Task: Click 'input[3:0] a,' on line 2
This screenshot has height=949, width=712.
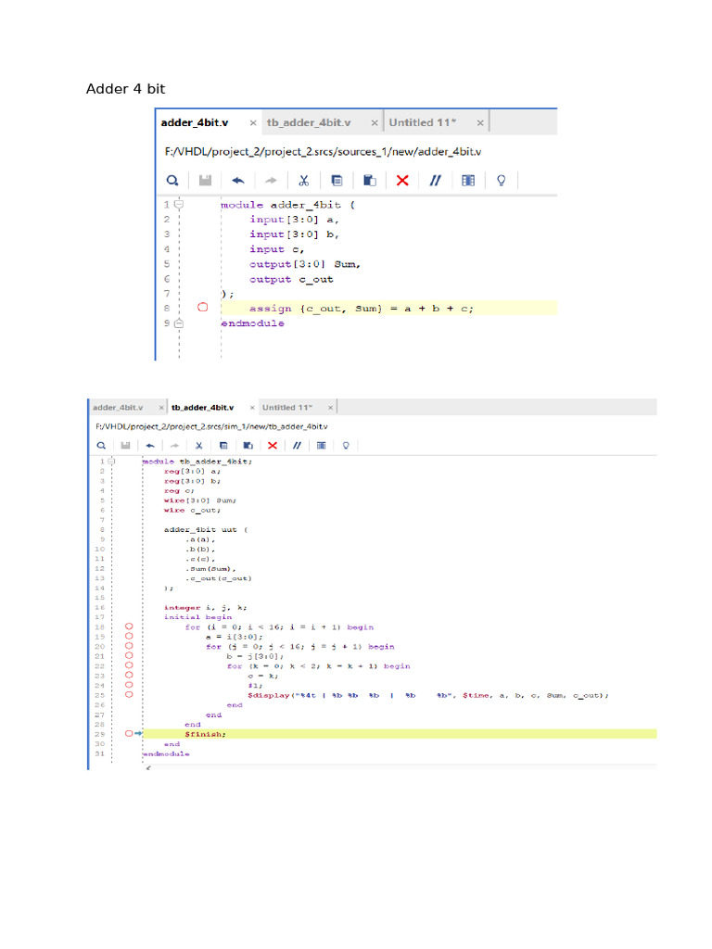Action: point(294,219)
